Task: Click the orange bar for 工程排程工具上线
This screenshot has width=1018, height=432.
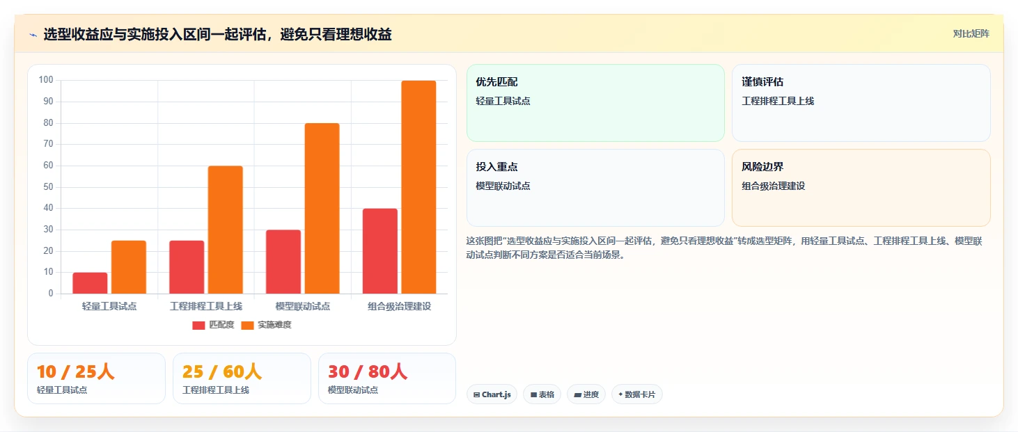Action: (x=226, y=230)
